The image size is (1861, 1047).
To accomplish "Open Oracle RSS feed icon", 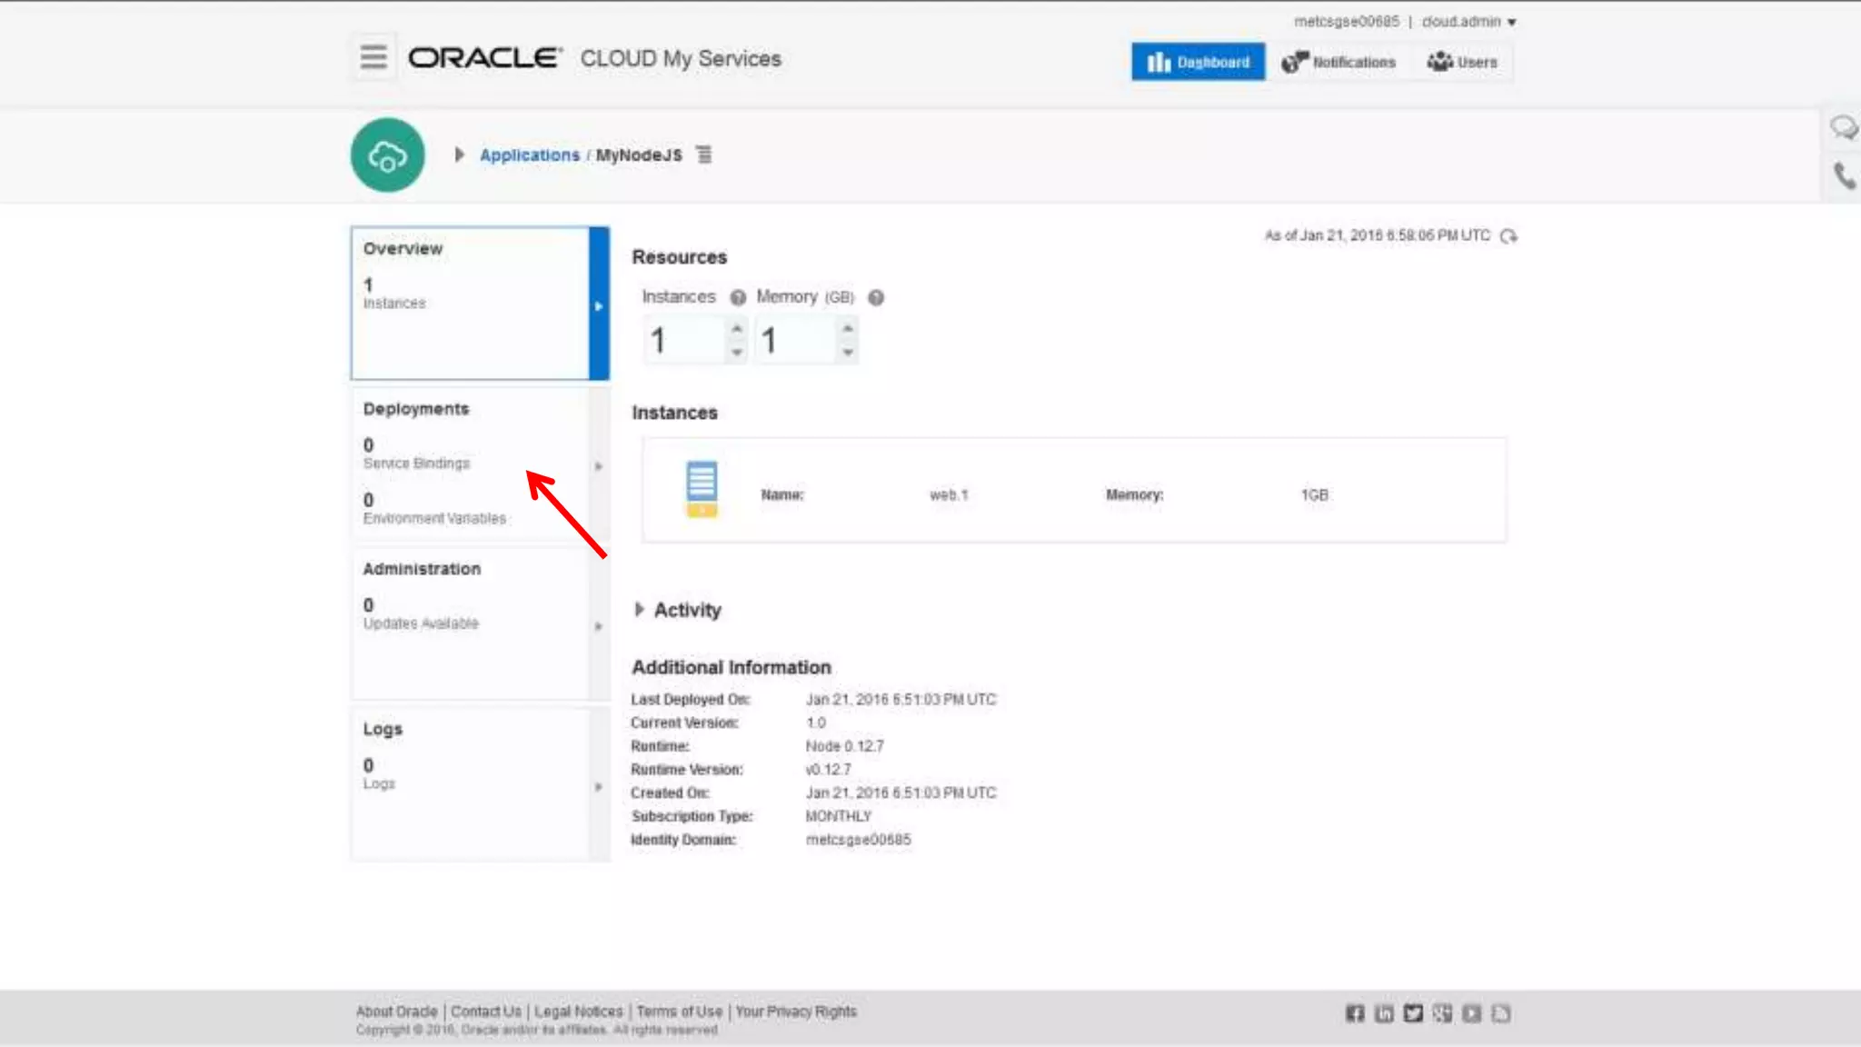I will 1500,1013.
